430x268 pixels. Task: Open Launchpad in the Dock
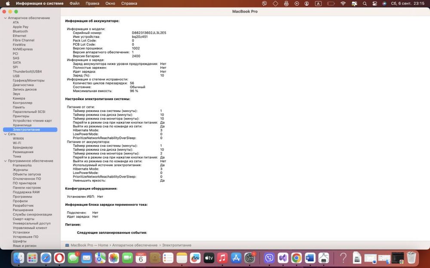pos(32,258)
